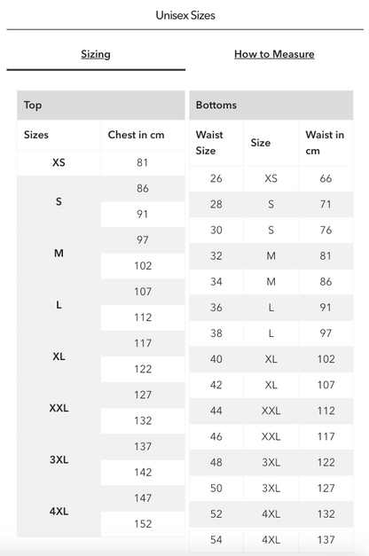Click the Waist Size column header

[209, 143]
